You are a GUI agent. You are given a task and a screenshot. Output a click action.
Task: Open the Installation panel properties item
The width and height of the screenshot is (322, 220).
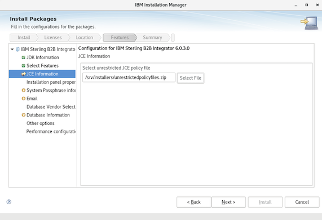pos(51,82)
